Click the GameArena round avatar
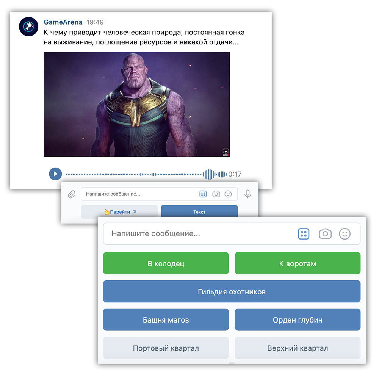 (x=28, y=27)
